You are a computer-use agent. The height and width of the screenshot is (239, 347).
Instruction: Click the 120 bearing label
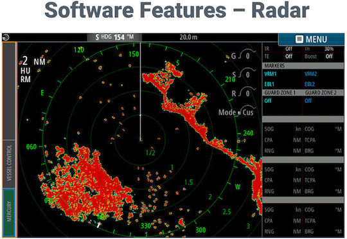[x=79, y=50]
